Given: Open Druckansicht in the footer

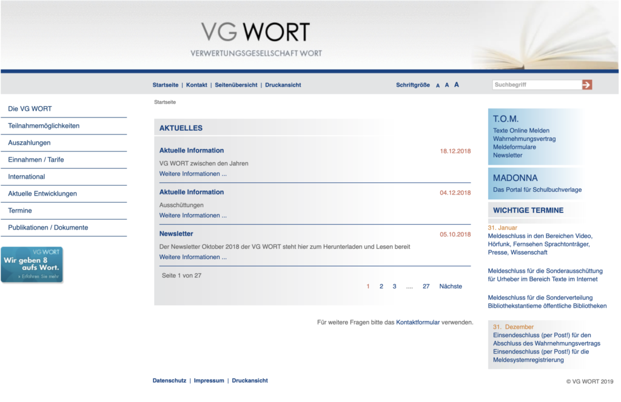Looking at the screenshot, I should (x=250, y=381).
